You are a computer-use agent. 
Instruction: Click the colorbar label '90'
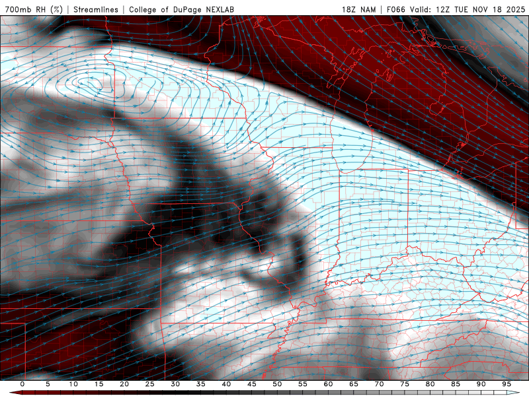pyautogui.click(x=481, y=384)
